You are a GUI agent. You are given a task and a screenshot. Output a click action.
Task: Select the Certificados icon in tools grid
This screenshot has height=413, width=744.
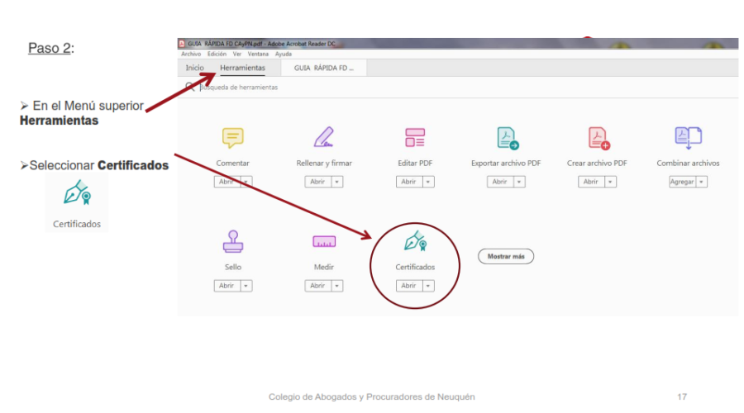[415, 241]
